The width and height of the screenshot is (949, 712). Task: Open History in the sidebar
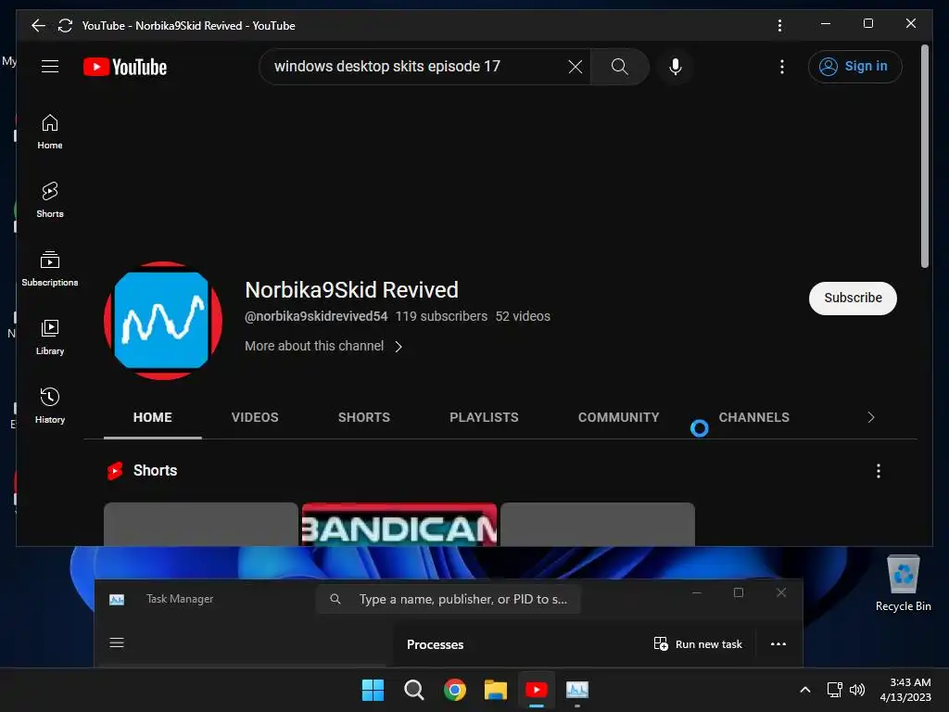[50, 406]
